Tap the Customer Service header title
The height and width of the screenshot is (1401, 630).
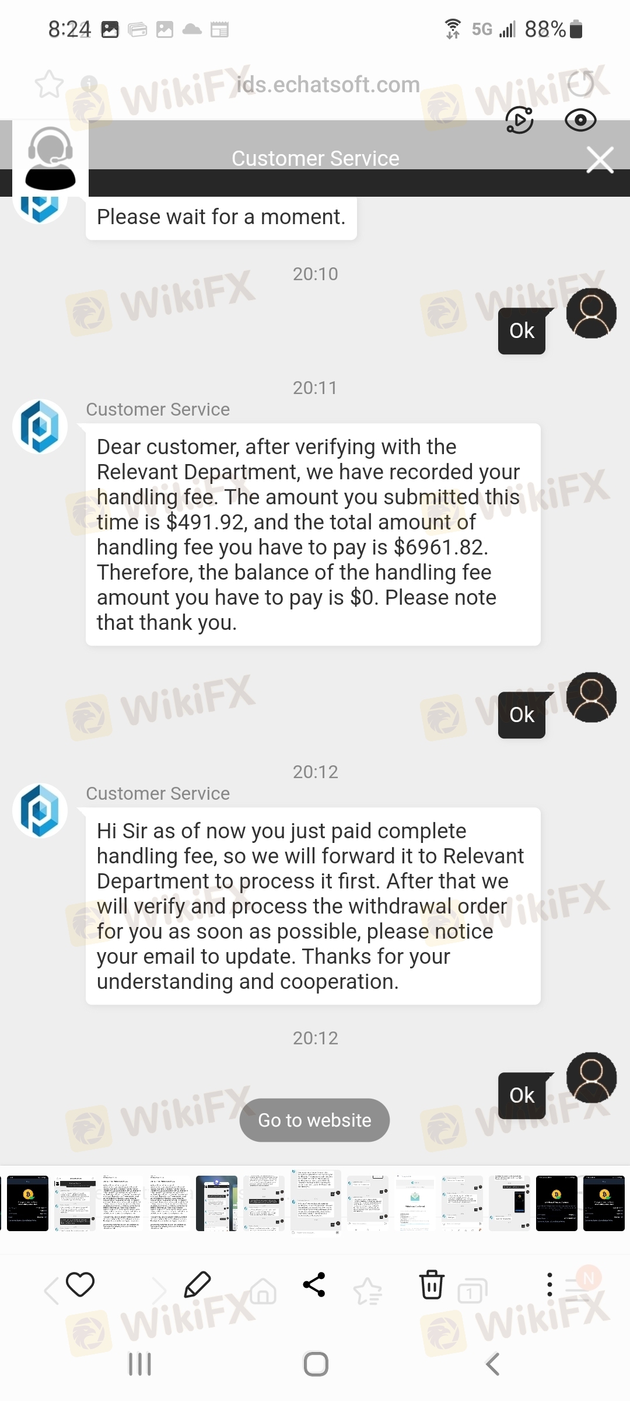(316, 158)
